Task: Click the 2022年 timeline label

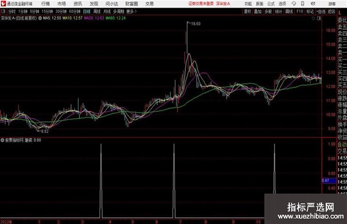Action: [6, 222]
